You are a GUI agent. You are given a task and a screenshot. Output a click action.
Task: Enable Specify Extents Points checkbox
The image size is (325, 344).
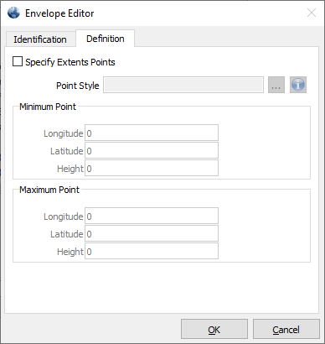click(x=18, y=61)
